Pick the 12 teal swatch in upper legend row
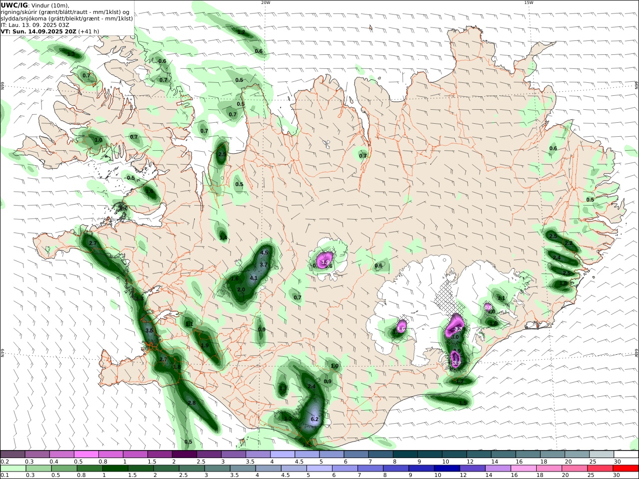This screenshot has height=479, width=639. pos(478,454)
